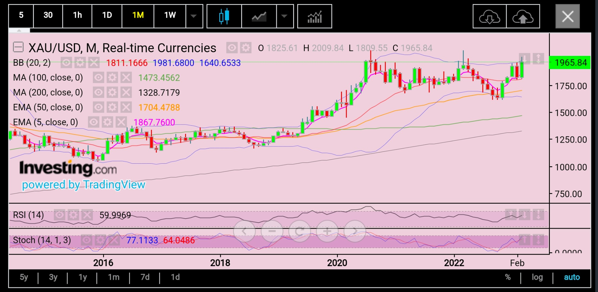Image resolution: width=598 pixels, height=292 pixels.
Task: Open the indicators menu
Action: click(x=314, y=16)
